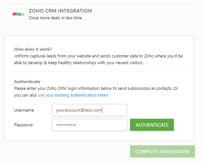This screenshot has height=162, width=204.
Task: Click the 'Close more deals in less time' subtitle
Action: pos(55,18)
